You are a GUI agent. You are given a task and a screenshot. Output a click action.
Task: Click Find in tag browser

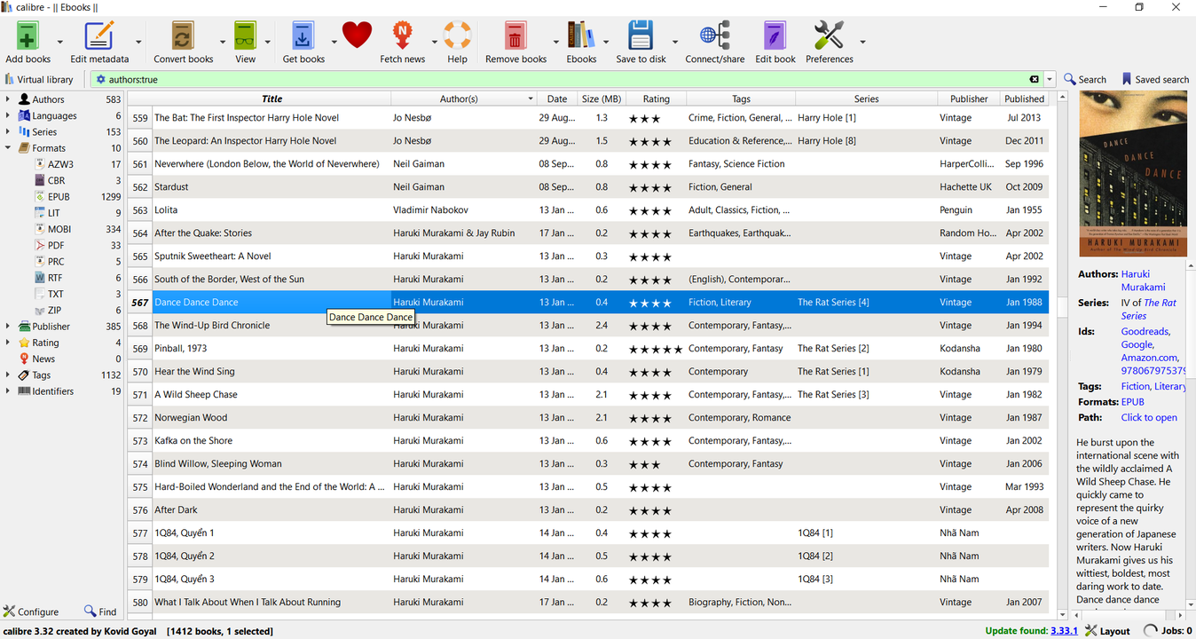tap(100, 611)
